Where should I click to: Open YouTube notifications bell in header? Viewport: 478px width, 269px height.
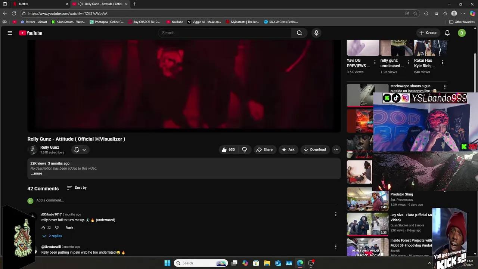click(447, 33)
